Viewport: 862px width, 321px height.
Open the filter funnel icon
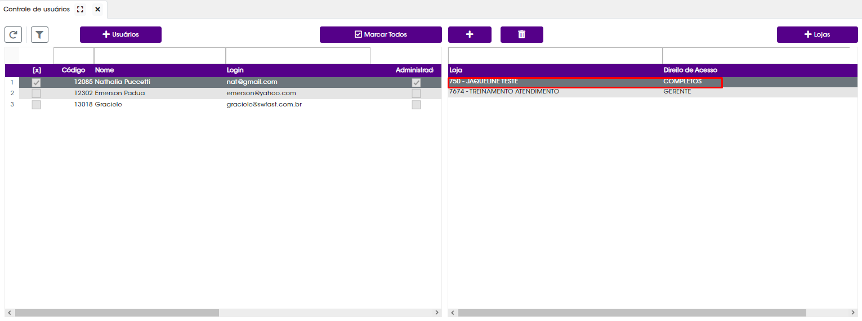pos(39,35)
